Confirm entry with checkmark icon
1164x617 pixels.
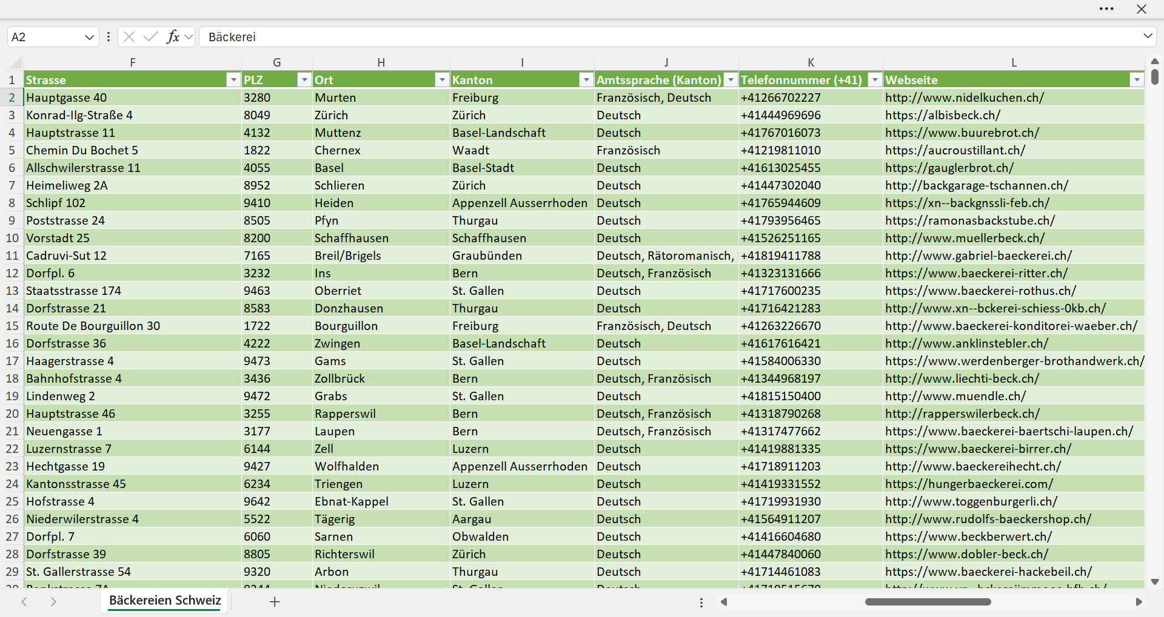151,37
